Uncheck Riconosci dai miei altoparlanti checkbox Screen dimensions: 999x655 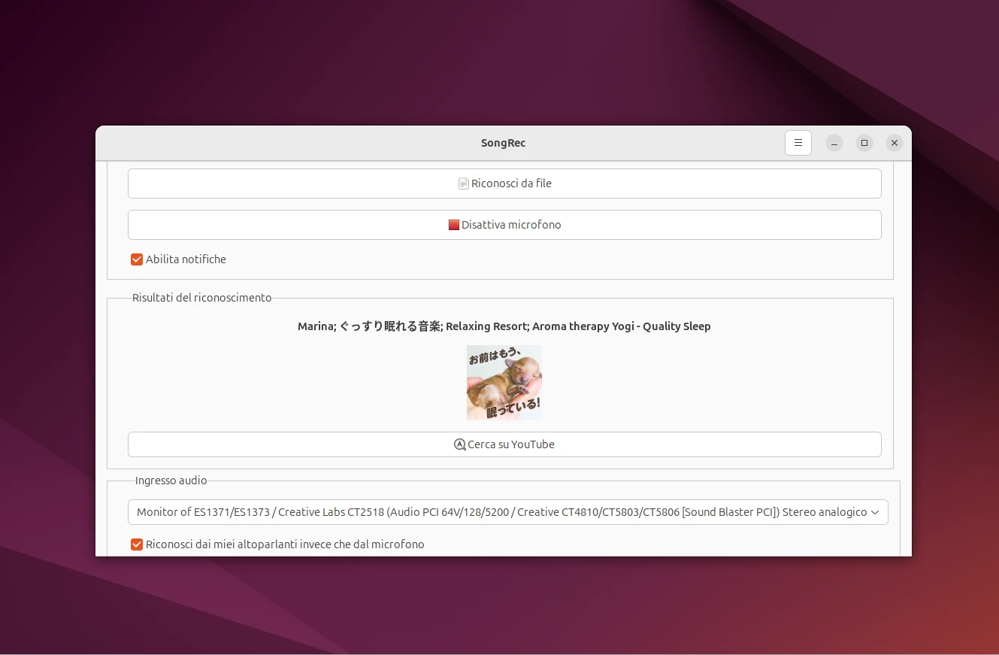click(x=137, y=544)
